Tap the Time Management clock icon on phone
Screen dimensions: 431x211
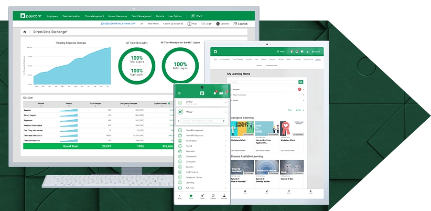click(180, 130)
